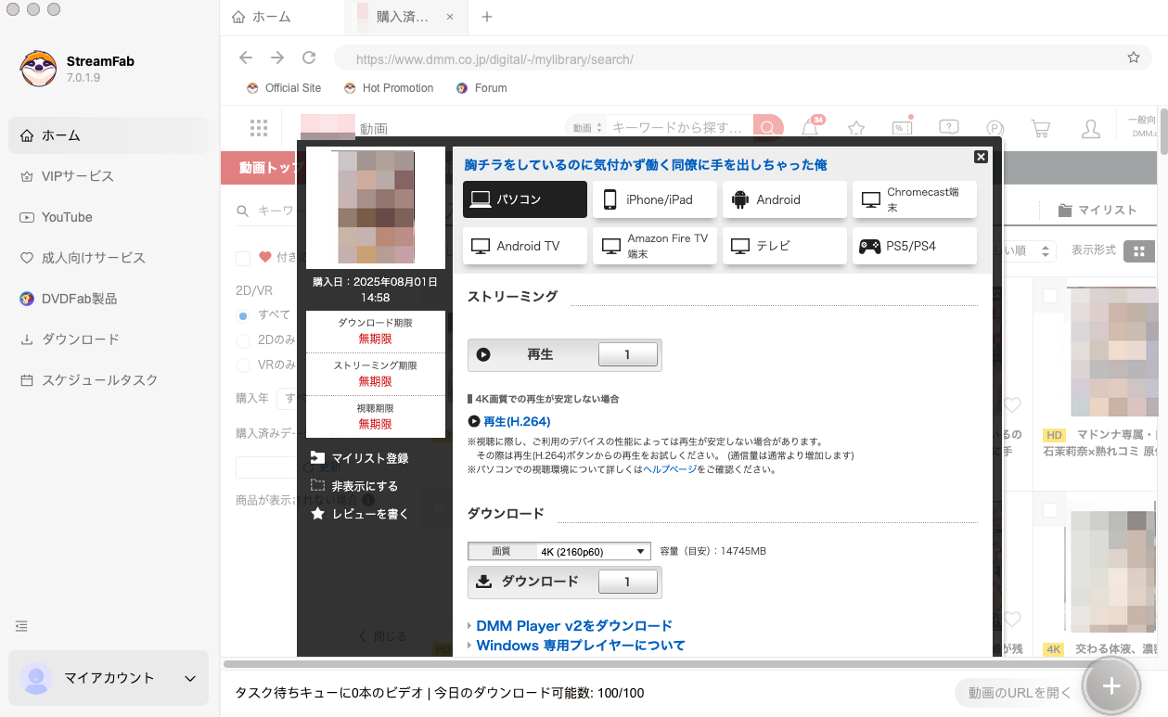The width and height of the screenshot is (1168, 717).
Task: Open the points P icon
Action: tap(995, 128)
